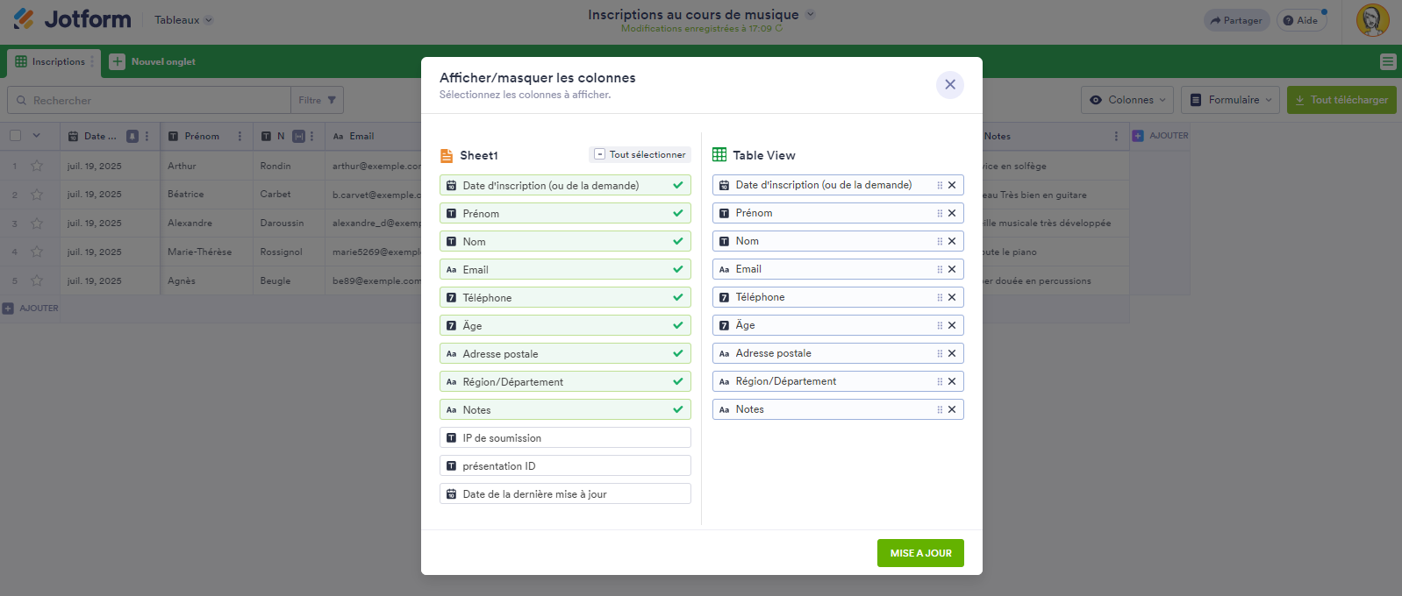Image resolution: width=1402 pixels, height=596 pixels.
Task: Open the Formulaire dropdown menu
Action: click(1230, 100)
